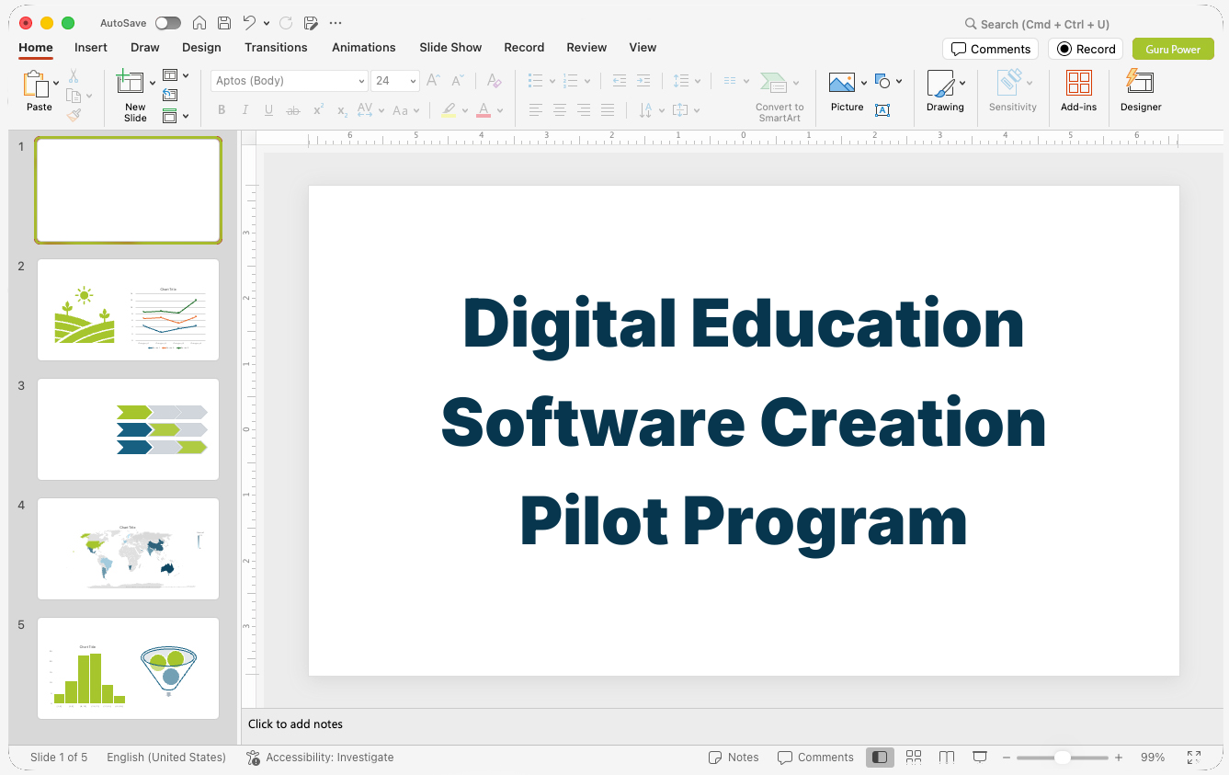The image size is (1229, 775).
Task: Toggle Underline formatting
Action: tap(268, 110)
